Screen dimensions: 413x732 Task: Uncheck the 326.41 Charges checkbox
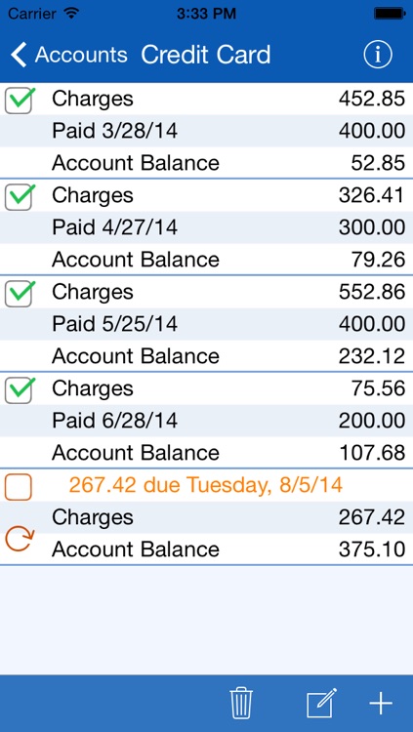(x=20, y=196)
